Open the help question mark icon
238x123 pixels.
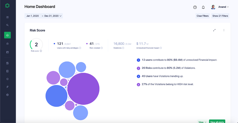tap(195, 7)
